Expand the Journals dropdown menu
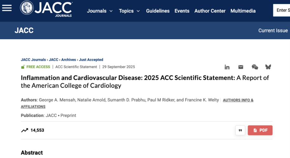Screen dimensions: 290x158 [100, 11]
